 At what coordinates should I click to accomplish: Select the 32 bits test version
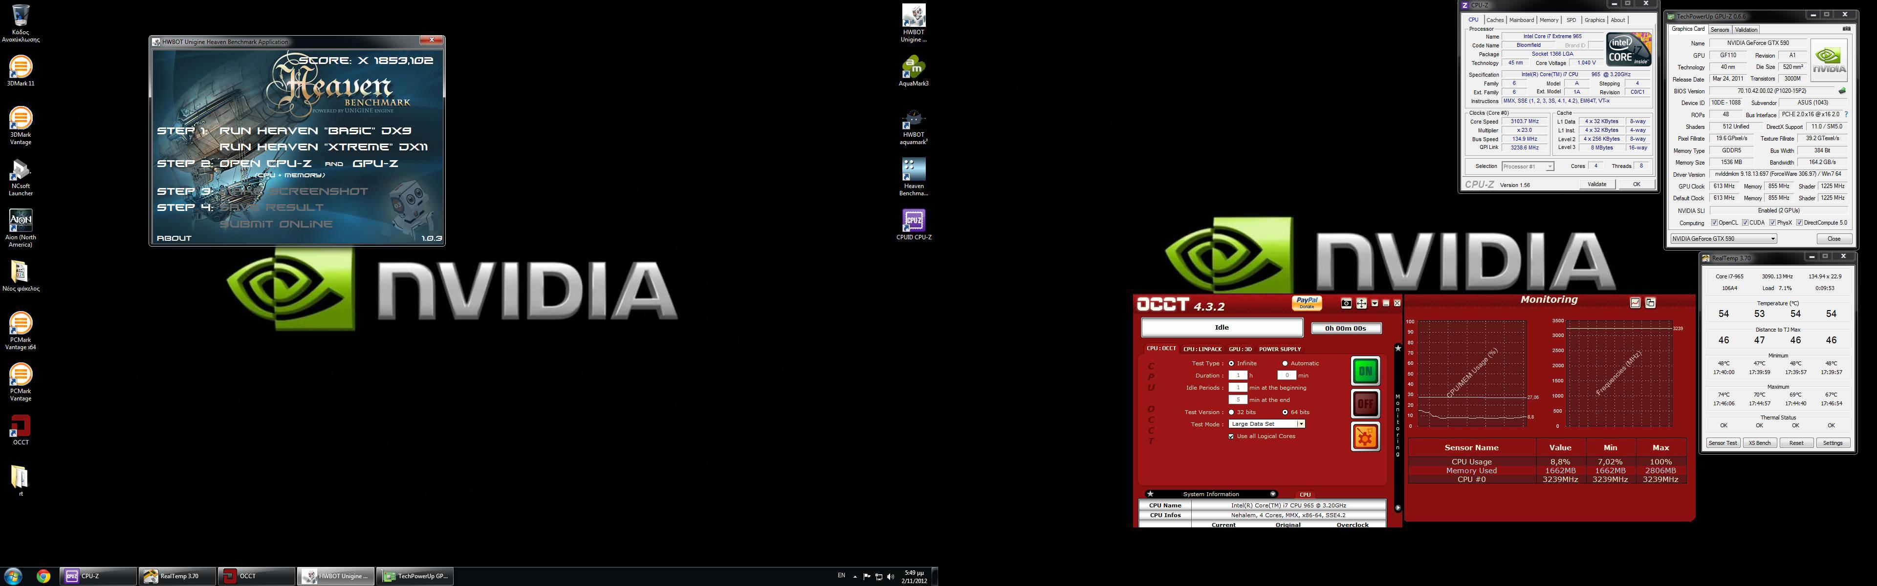pyautogui.click(x=1231, y=412)
